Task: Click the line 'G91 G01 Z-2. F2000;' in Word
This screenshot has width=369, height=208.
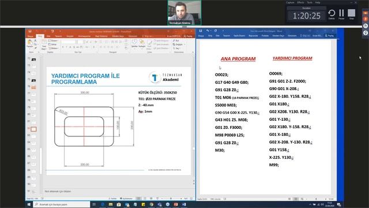Action: [287, 81]
